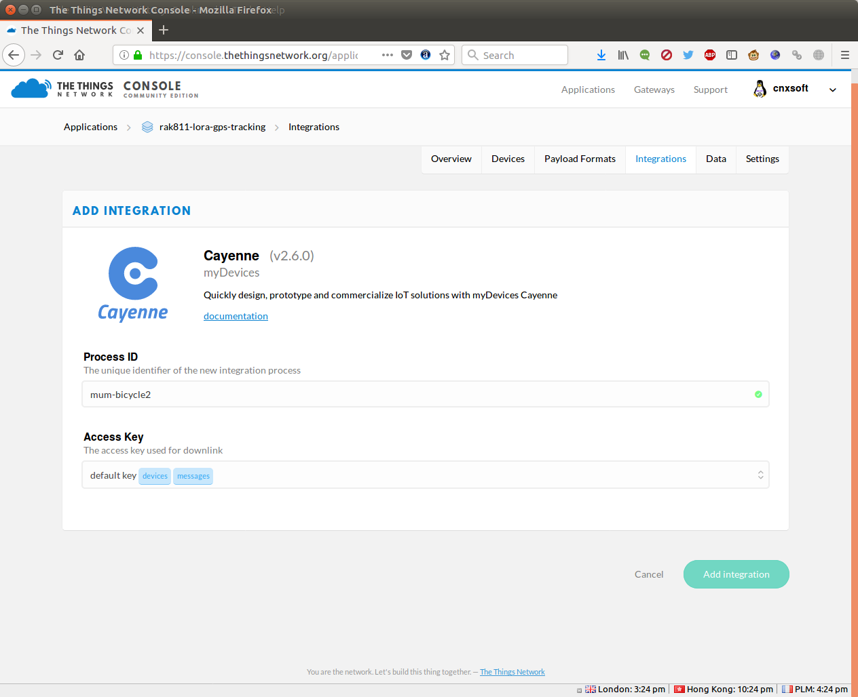
Task: Open Support in the top navigation
Action: (x=711, y=89)
